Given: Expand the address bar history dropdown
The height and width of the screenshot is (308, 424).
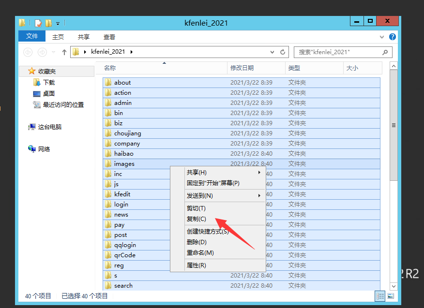Looking at the screenshot, I should point(273,52).
